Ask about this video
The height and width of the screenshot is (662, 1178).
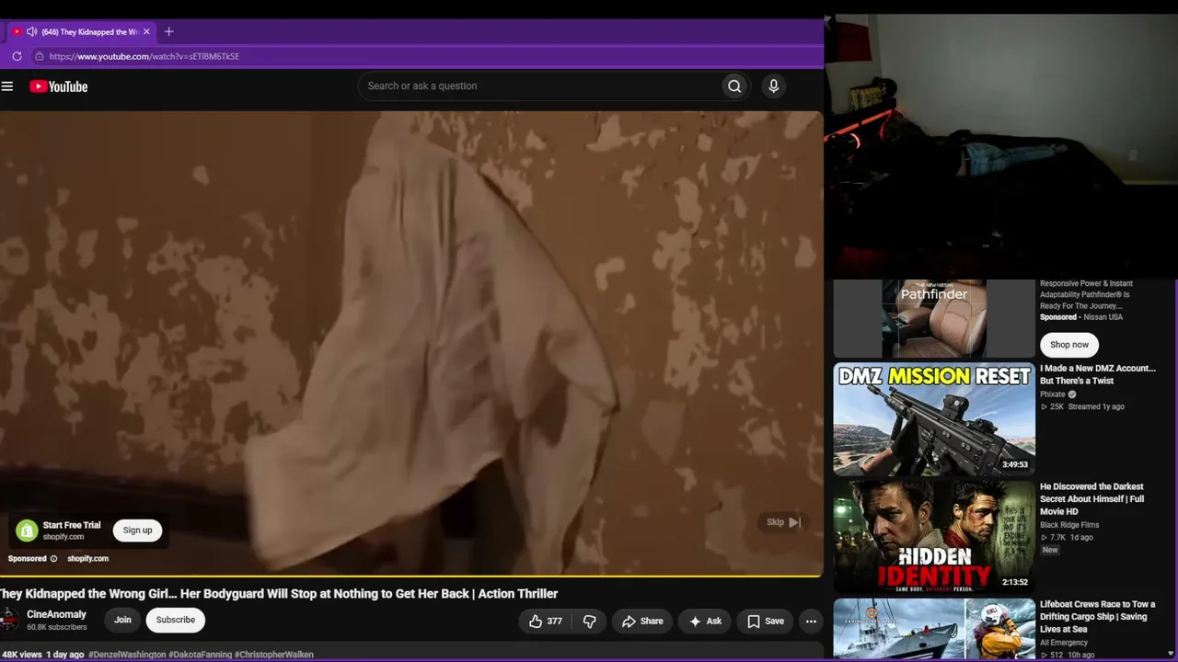(705, 622)
